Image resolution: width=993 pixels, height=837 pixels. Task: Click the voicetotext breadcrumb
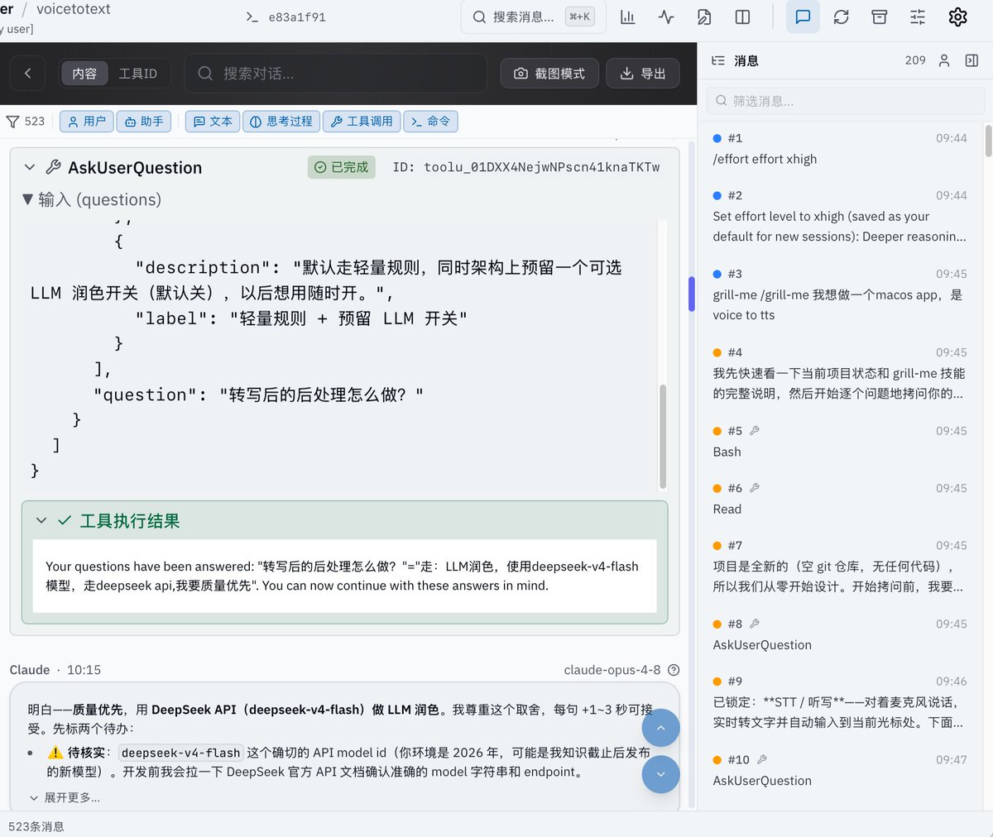click(x=74, y=9)
